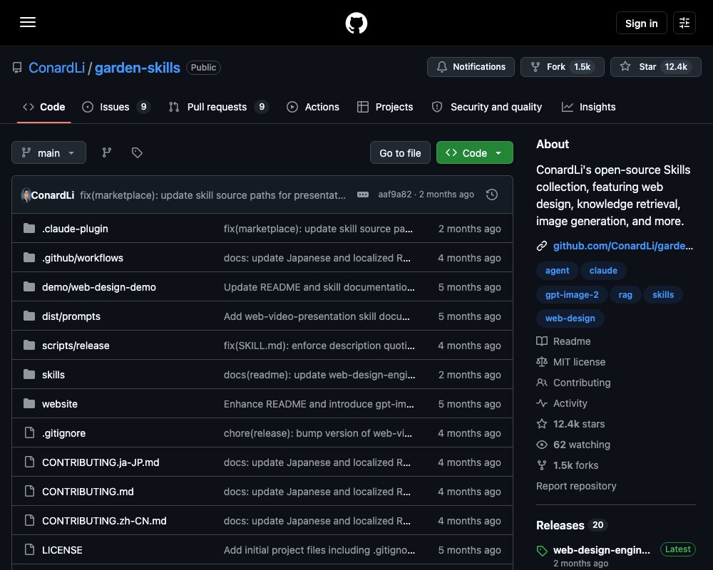713x570 pixels.
Task: Open the ConardLi owner profile link
Action: coord(56,68)
